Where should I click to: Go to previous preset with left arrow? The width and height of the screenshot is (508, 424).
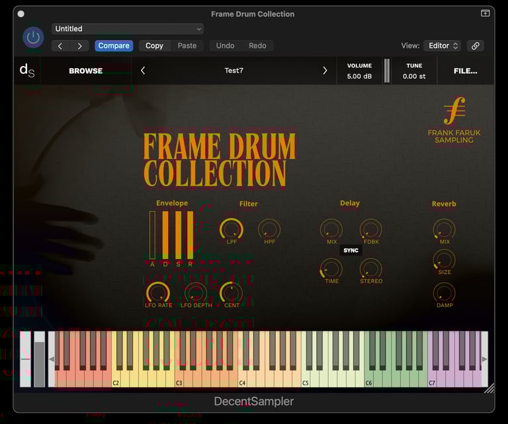click(x=60, y=46)
